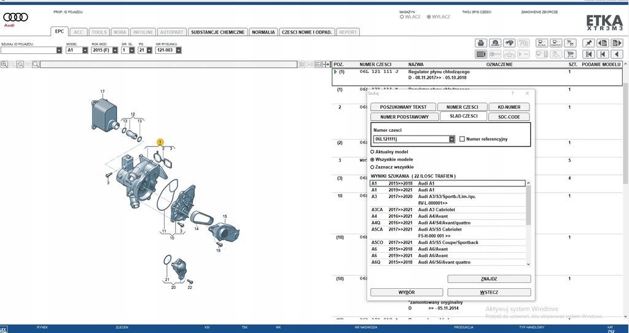Open the SZUKAJ ID POJAZDU dropdown
Viewport: 629px width, 333px height.
59,50
